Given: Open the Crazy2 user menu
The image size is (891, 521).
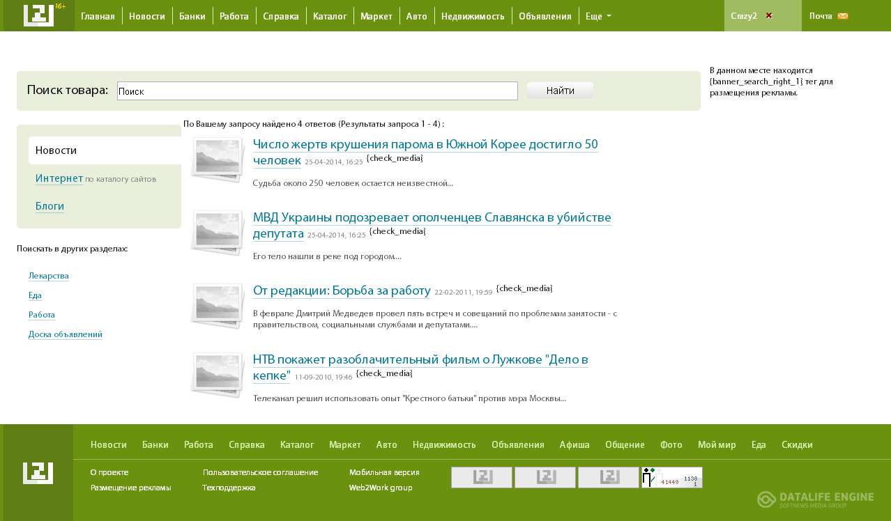Looking at the screenshot, I should [744, 16].
